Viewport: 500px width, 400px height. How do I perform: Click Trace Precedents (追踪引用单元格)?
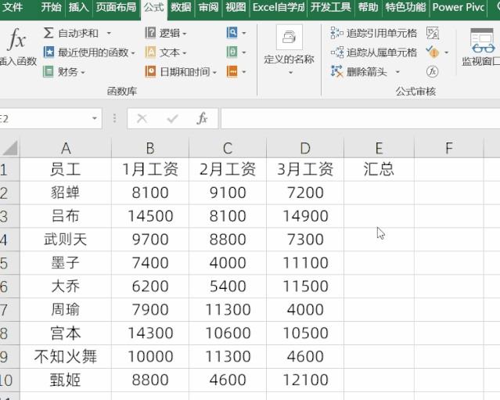tap(374, 33)
